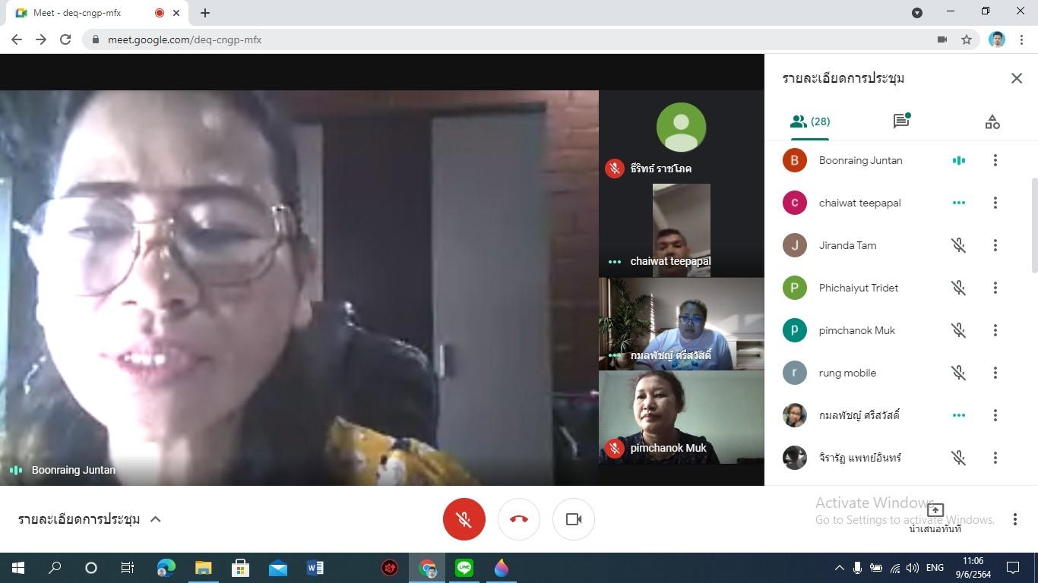
Task: Open options menu for Jiranda Tam
Action: (x=995, y=245)
